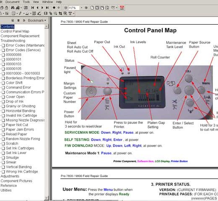The height and width of the screenshot is (201, 218).
Task: Open the Adjustments bookmark
Action: [10, 176]
